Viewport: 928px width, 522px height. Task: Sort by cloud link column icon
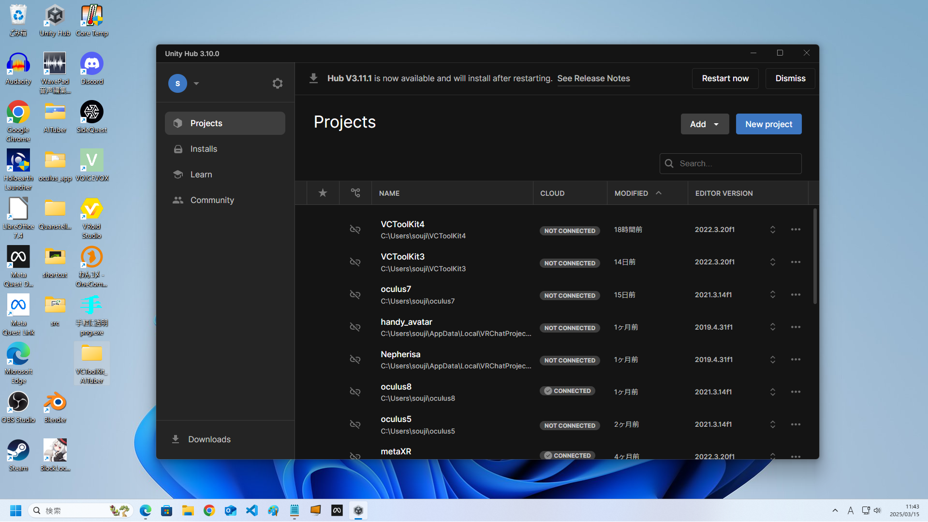[x=355, y=193]
